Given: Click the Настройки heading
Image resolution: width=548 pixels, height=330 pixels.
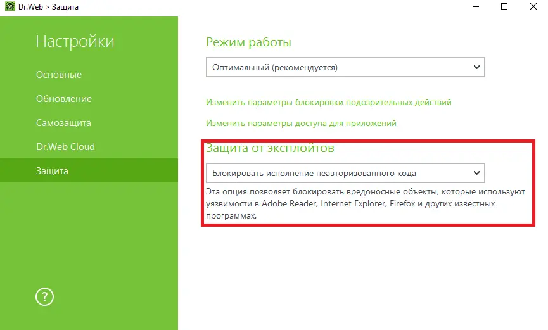Looking at the screenshot, I should pyautogui.click(x=75, y=42).
